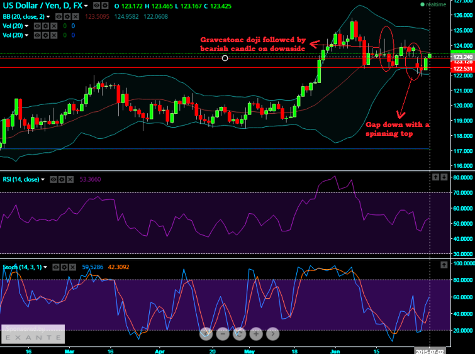Screen dimensions: 475x354
Task: Click the Sponsored by EXANTE banner
Action: 33,334
